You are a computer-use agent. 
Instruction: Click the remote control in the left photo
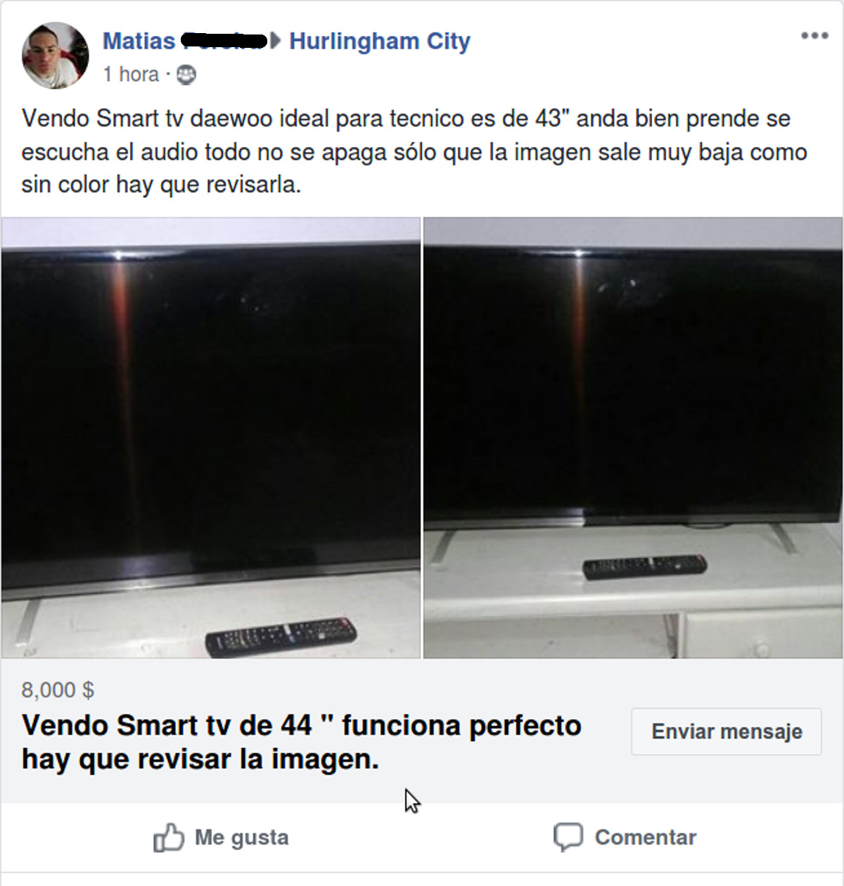[281, 636]
